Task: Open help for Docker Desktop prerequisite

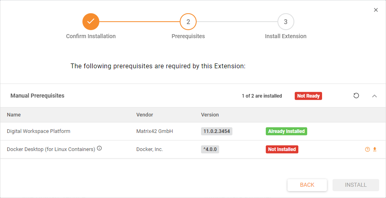Action: pyautogui.click(x=367, y=149)
